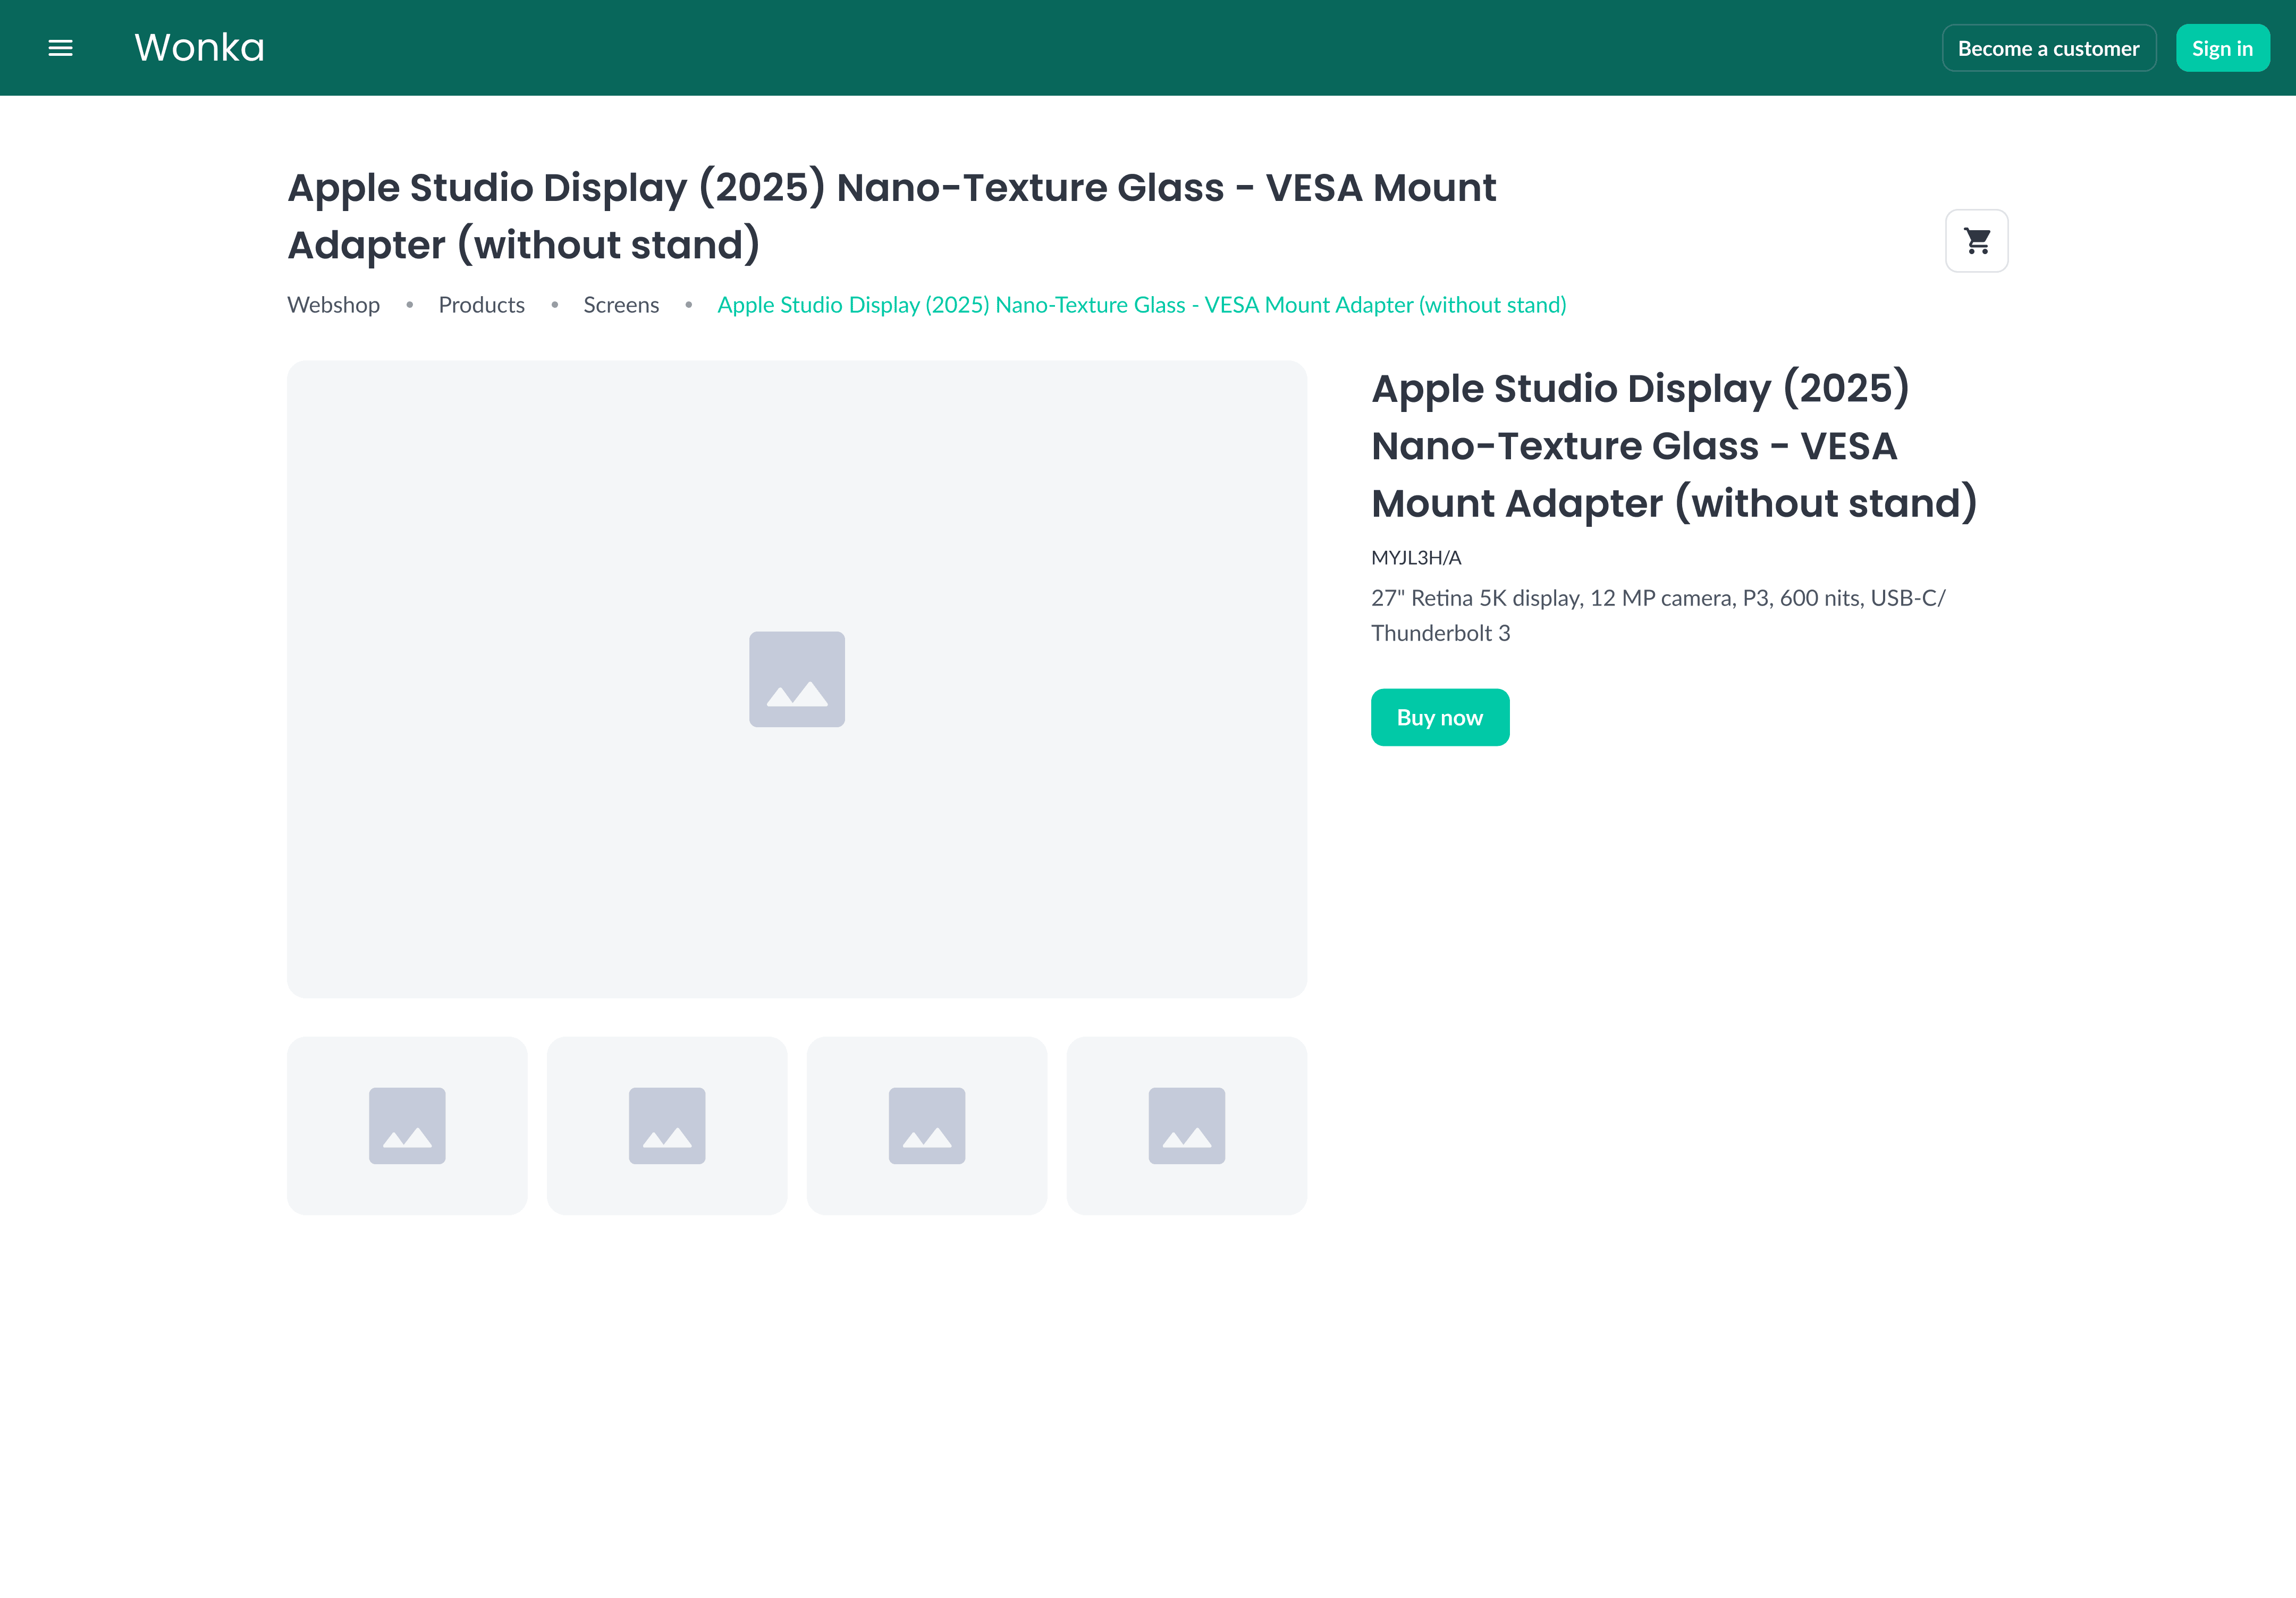Click the page title heading at top
The width and height of the screenshot is (2296, 1598).
tap(891, 216)
